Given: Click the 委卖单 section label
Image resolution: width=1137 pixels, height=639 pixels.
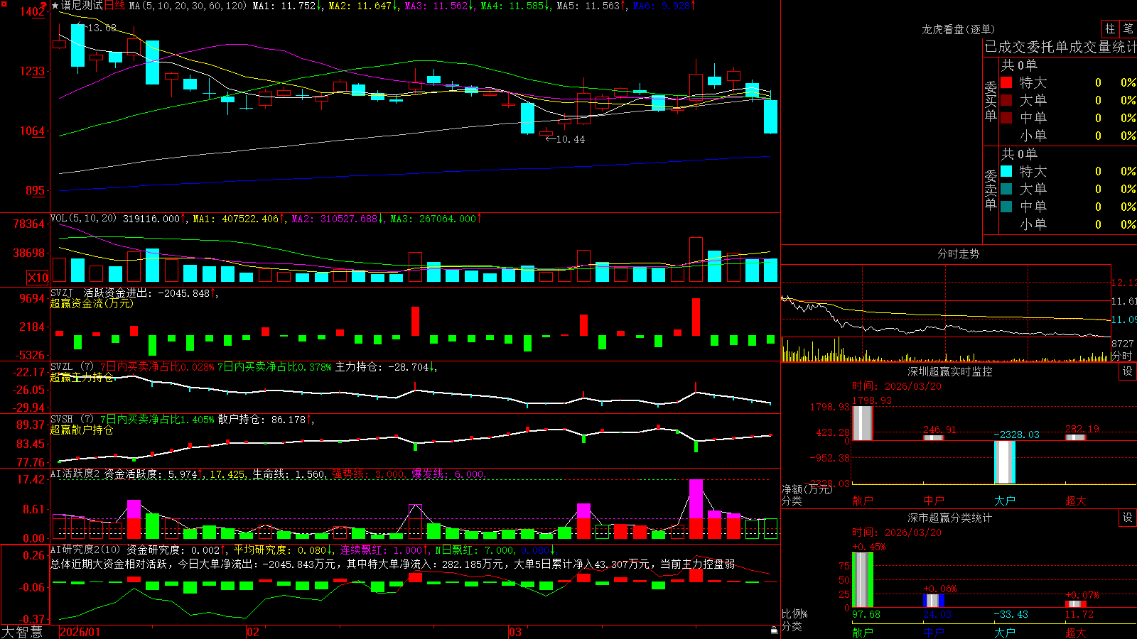Looking at the screenshot, I should pos(991,190).
